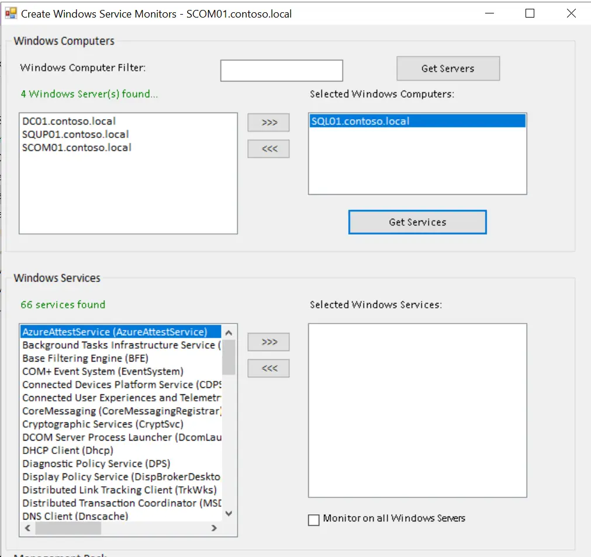This screenshot has height=557, width=591.
Task: Add selected computer using the >>> button
Action: coord(269,123)
